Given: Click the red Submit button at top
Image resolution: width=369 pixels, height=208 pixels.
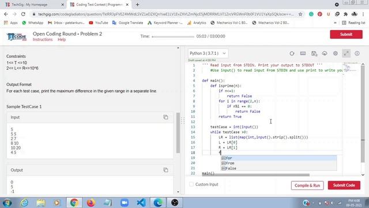Looking at the screenshot, I should (x=346, y=35).
